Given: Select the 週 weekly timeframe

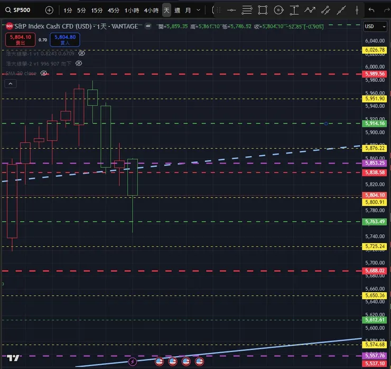Looking at the screenshot, I should [x=178, y=11].
